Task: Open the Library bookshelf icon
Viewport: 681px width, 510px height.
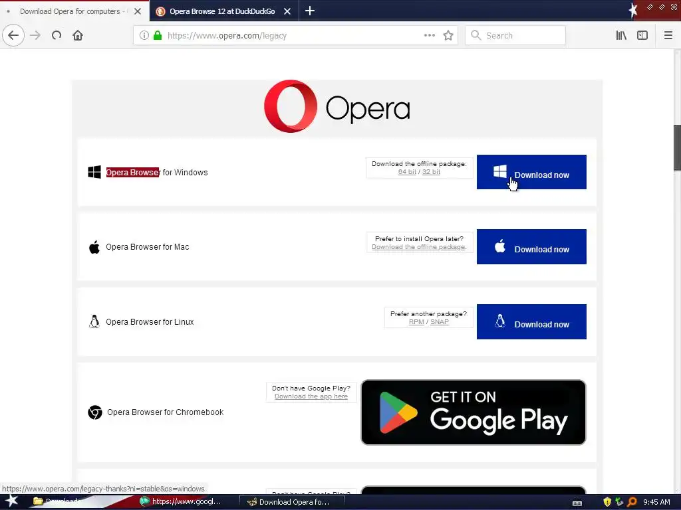Action: click(x=621, y=35)
